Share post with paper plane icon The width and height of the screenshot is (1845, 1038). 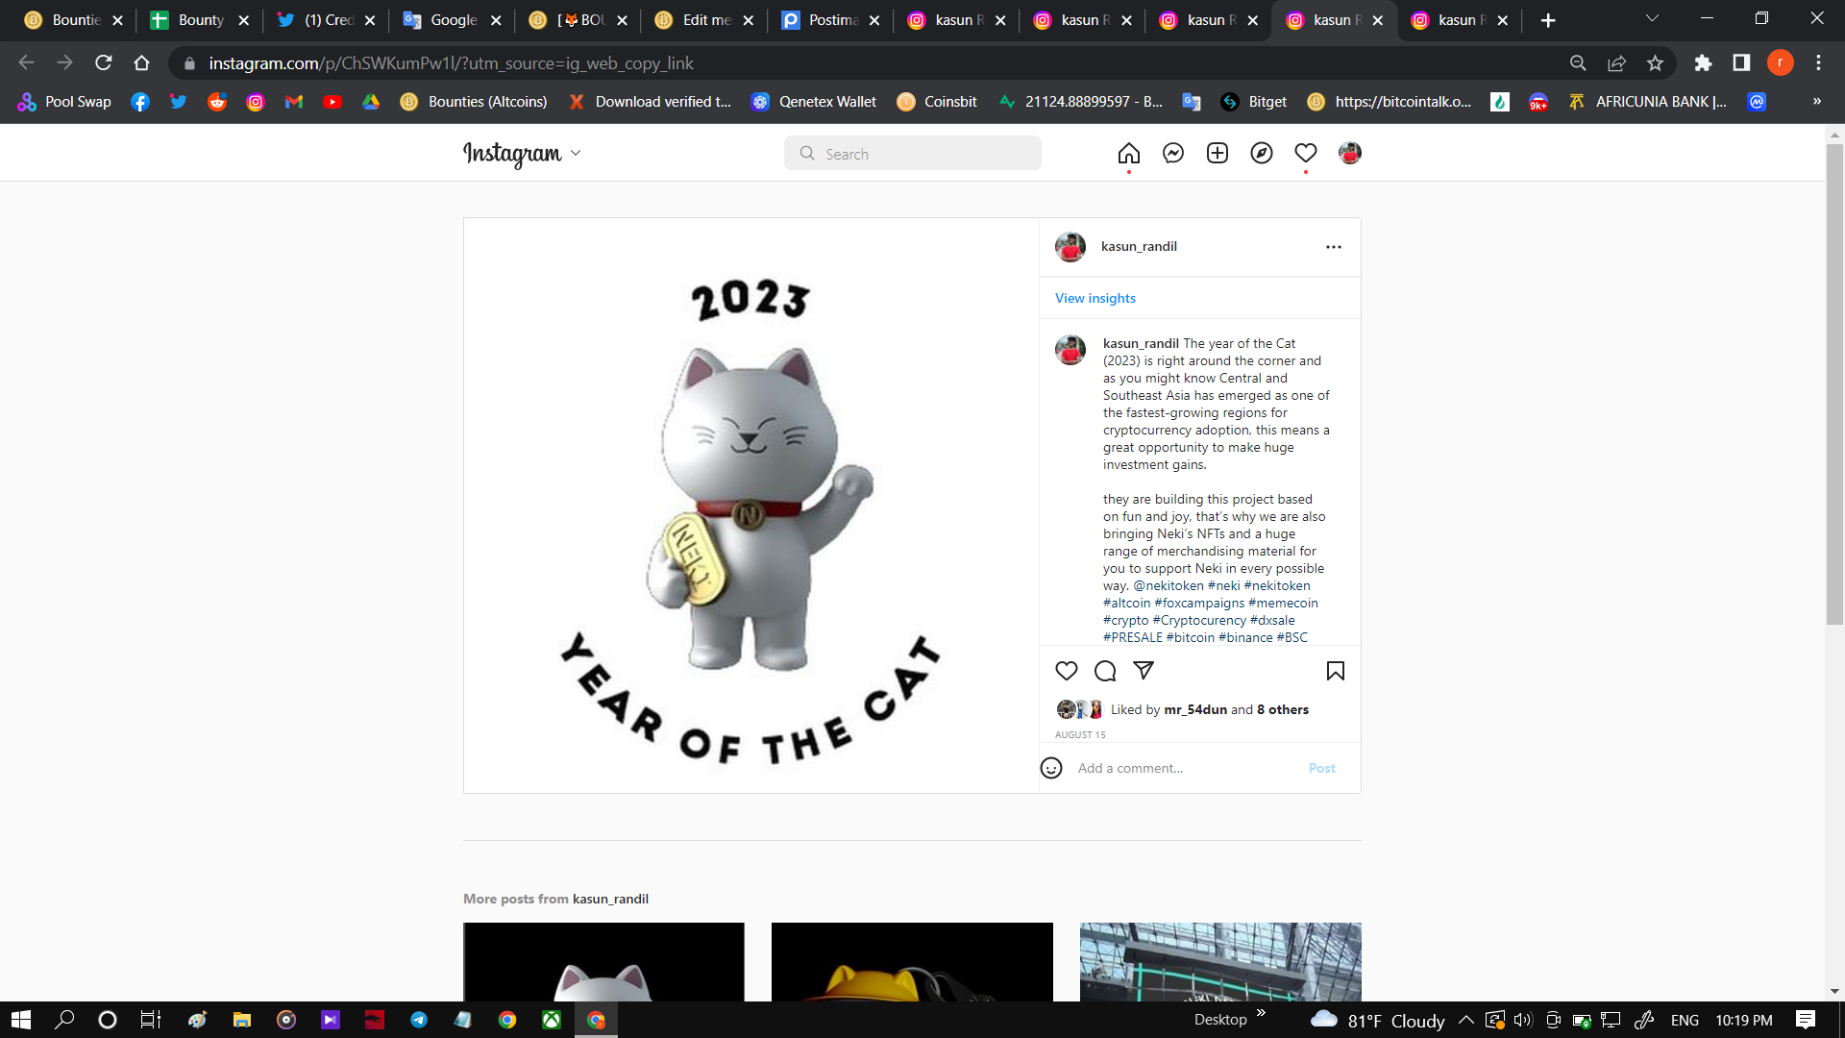[1143, 670]
